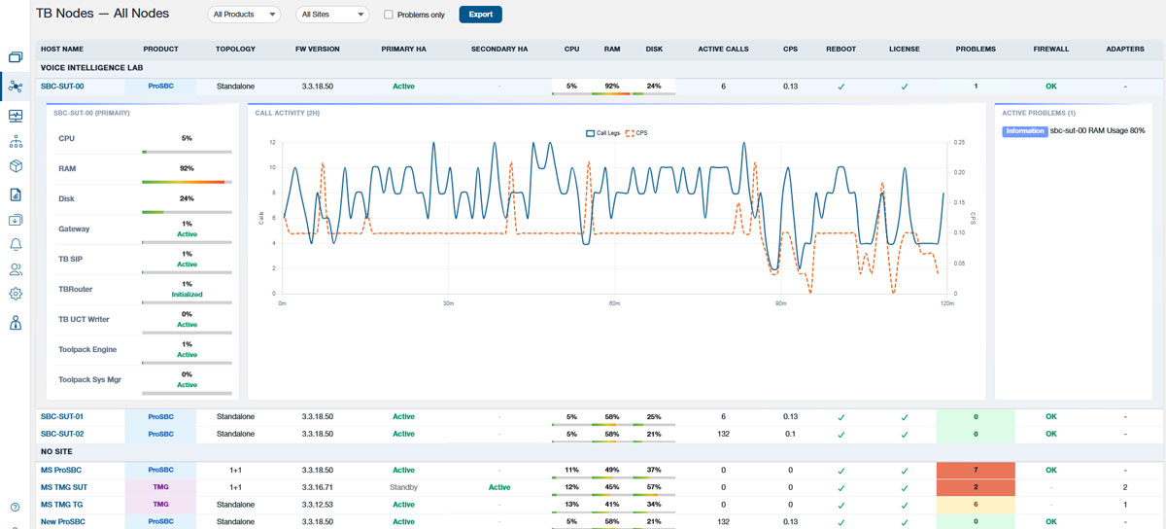Click reboot checkmark for SBC-SUT-01

pos(841,417)
